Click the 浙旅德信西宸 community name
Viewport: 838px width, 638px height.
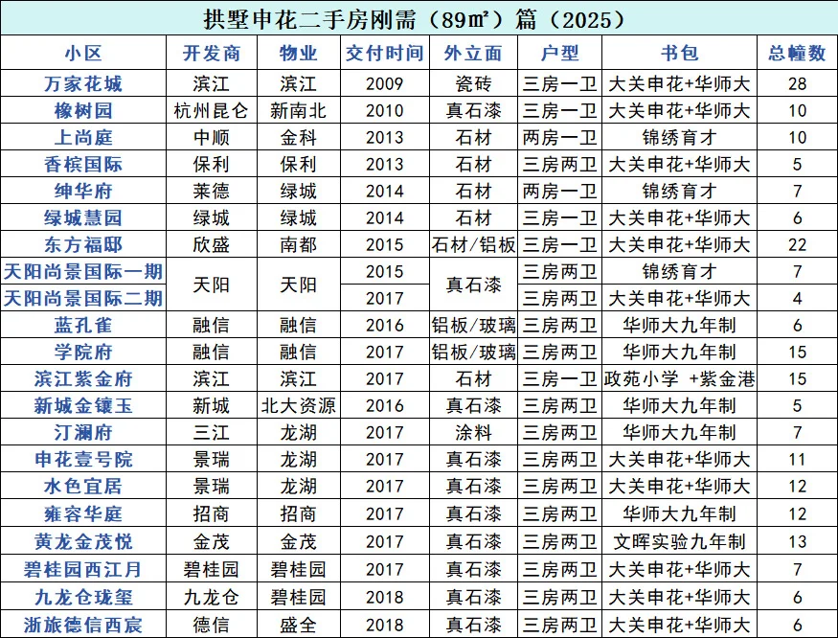coord(83,625)
